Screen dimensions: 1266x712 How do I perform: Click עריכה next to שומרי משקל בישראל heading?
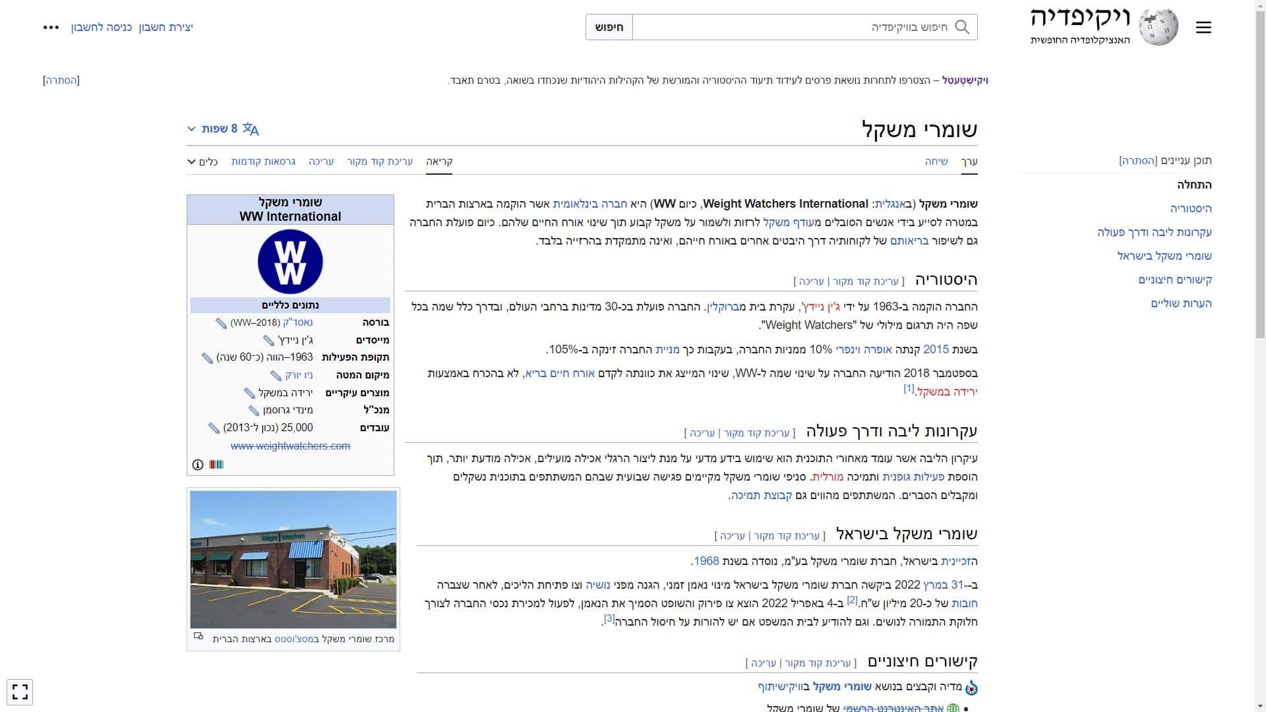coord(733,536)
